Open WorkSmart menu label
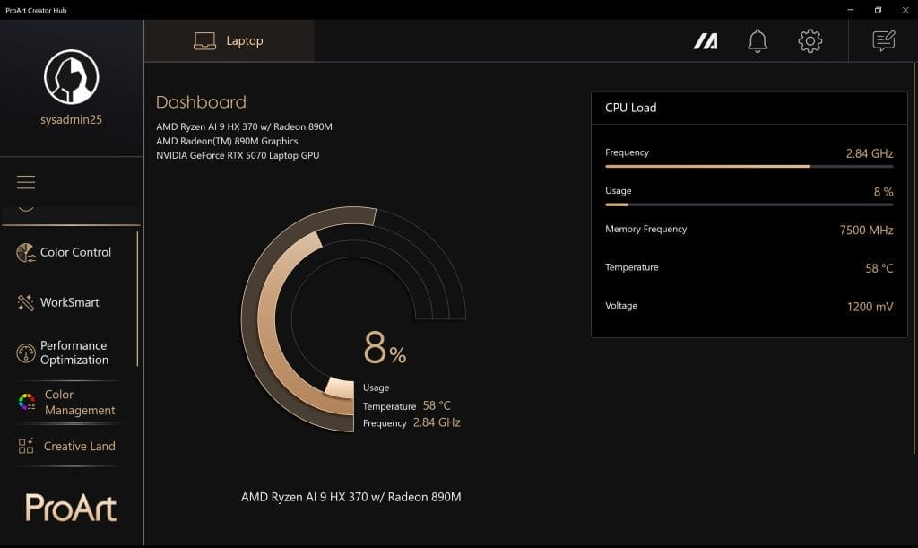Viewport: 918px width, 548px height. pyautogui.click(x=70, y=302)
